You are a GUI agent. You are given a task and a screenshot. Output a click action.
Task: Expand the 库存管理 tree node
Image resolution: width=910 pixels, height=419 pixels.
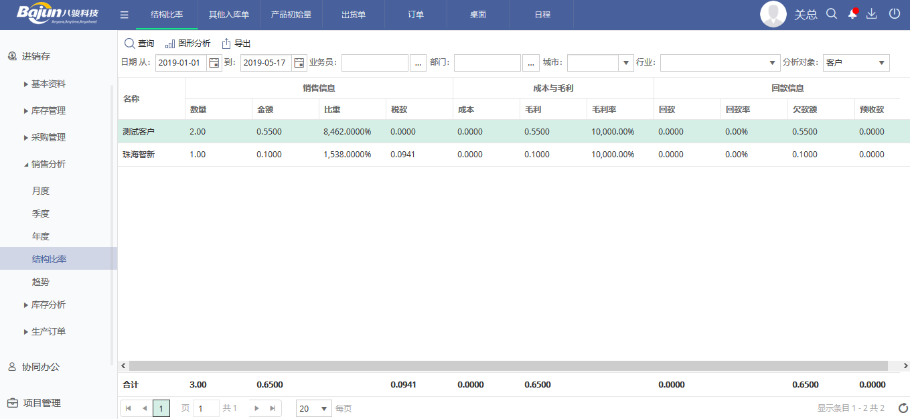point(48,110)
